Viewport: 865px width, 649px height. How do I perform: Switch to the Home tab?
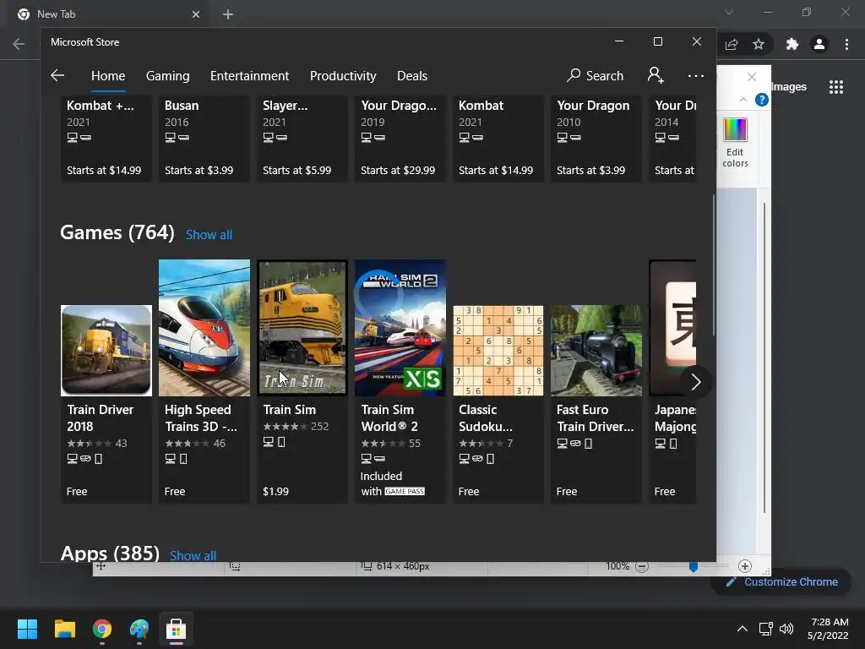(x=108, y=75)
